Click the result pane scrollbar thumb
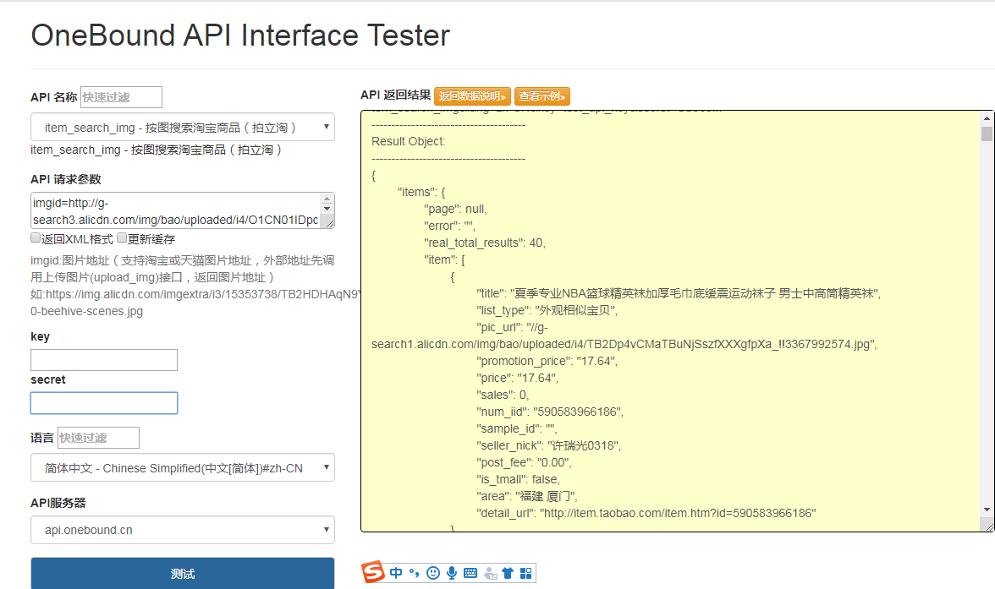Image resolution: width=995 pixels, height=589 pixels. [x=987, y=134]
